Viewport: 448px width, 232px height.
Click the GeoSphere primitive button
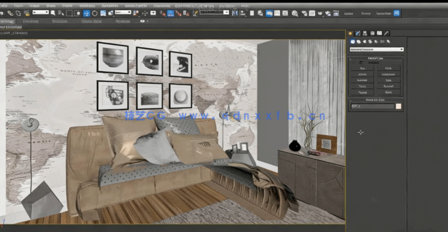[x=388, y=74]
